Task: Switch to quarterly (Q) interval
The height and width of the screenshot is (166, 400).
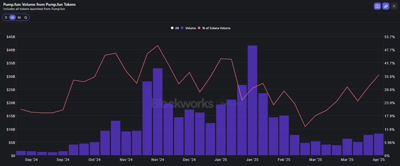Action: [26, 17]
